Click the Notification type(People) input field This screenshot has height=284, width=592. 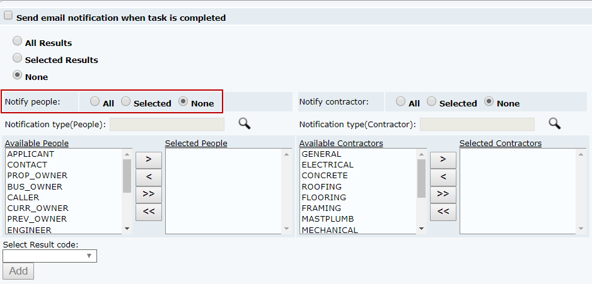[x=166, y=124]
